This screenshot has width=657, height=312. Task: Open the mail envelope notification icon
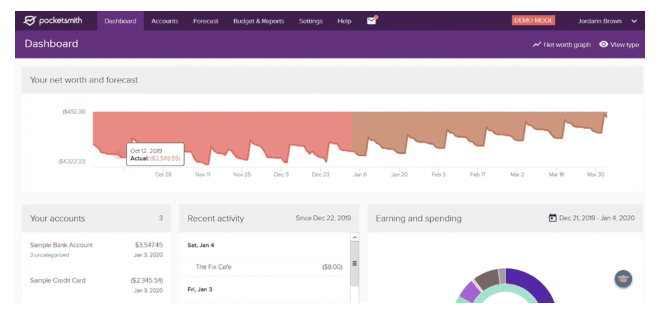(372, 20)
